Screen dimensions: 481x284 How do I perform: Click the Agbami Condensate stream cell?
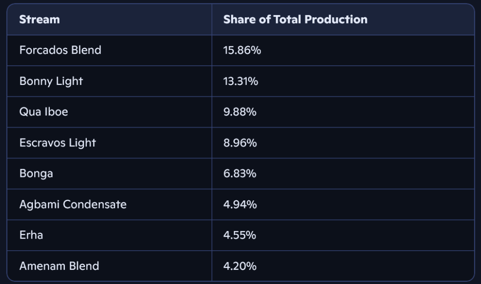[x=73, y=205]
